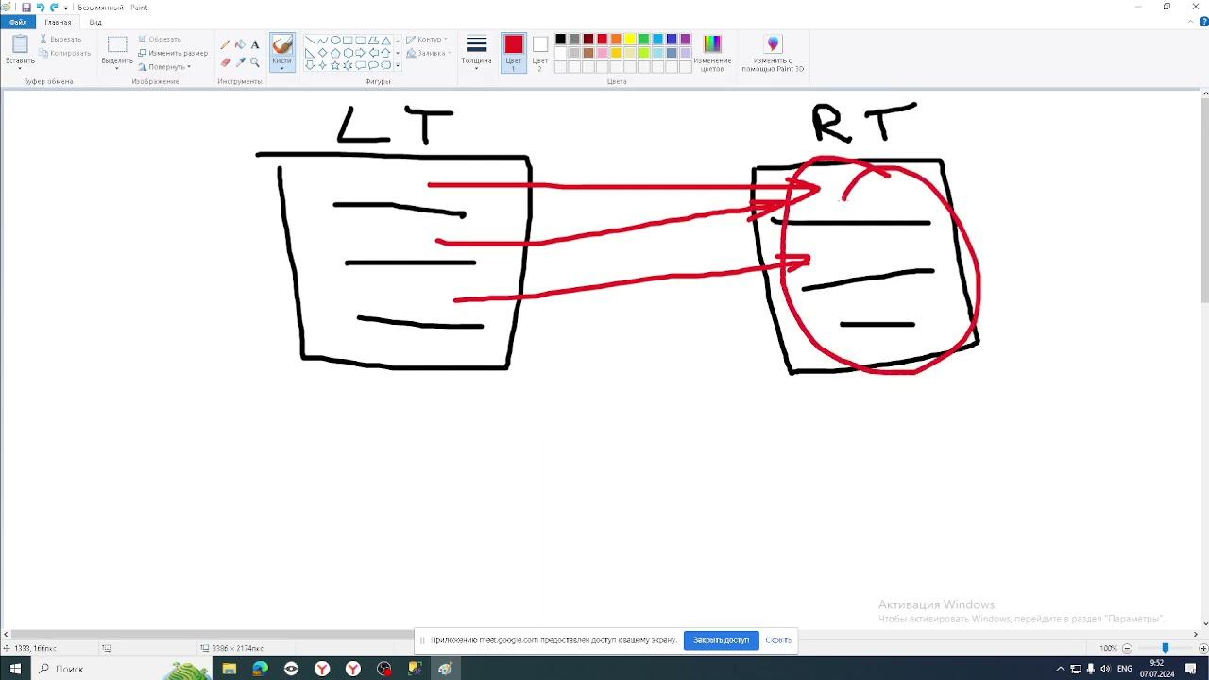Click the Paste (Вставить) clipboard icon

(x=20, y=44)
